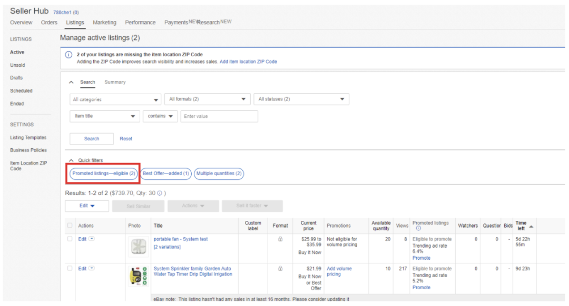The image size is (569, 306).
Task: Collapse the Search section chevron
Action: 71,82
